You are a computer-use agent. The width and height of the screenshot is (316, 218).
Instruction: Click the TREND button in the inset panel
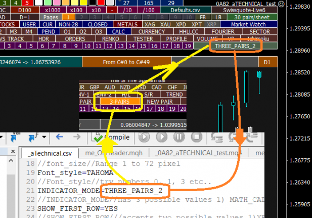click(174, 95)
